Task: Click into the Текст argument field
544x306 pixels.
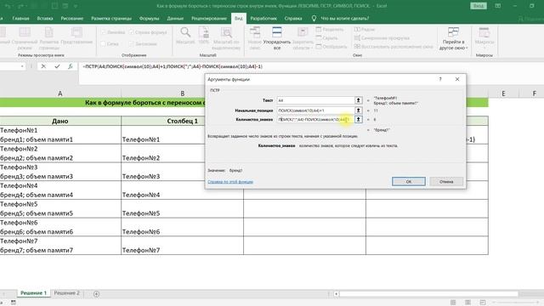Action: click(x=315, y=100)
